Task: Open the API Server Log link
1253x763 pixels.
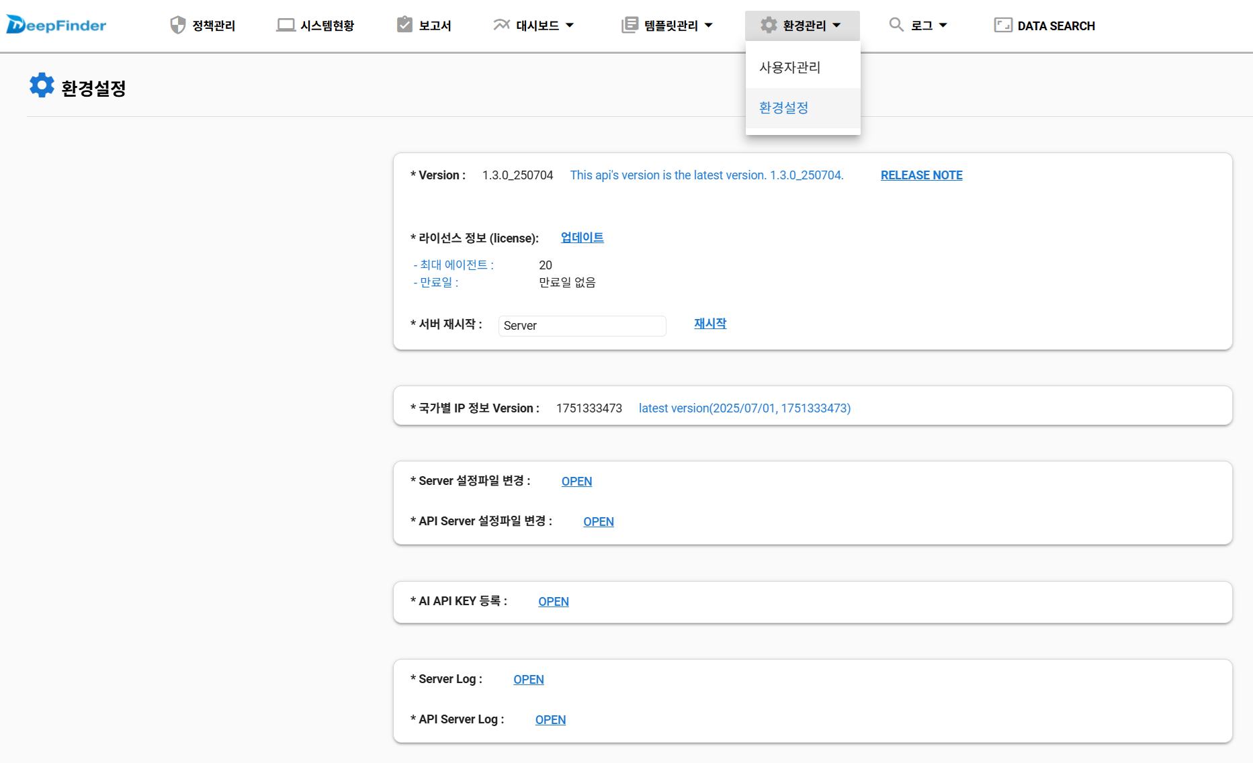Action: (550, 720)
